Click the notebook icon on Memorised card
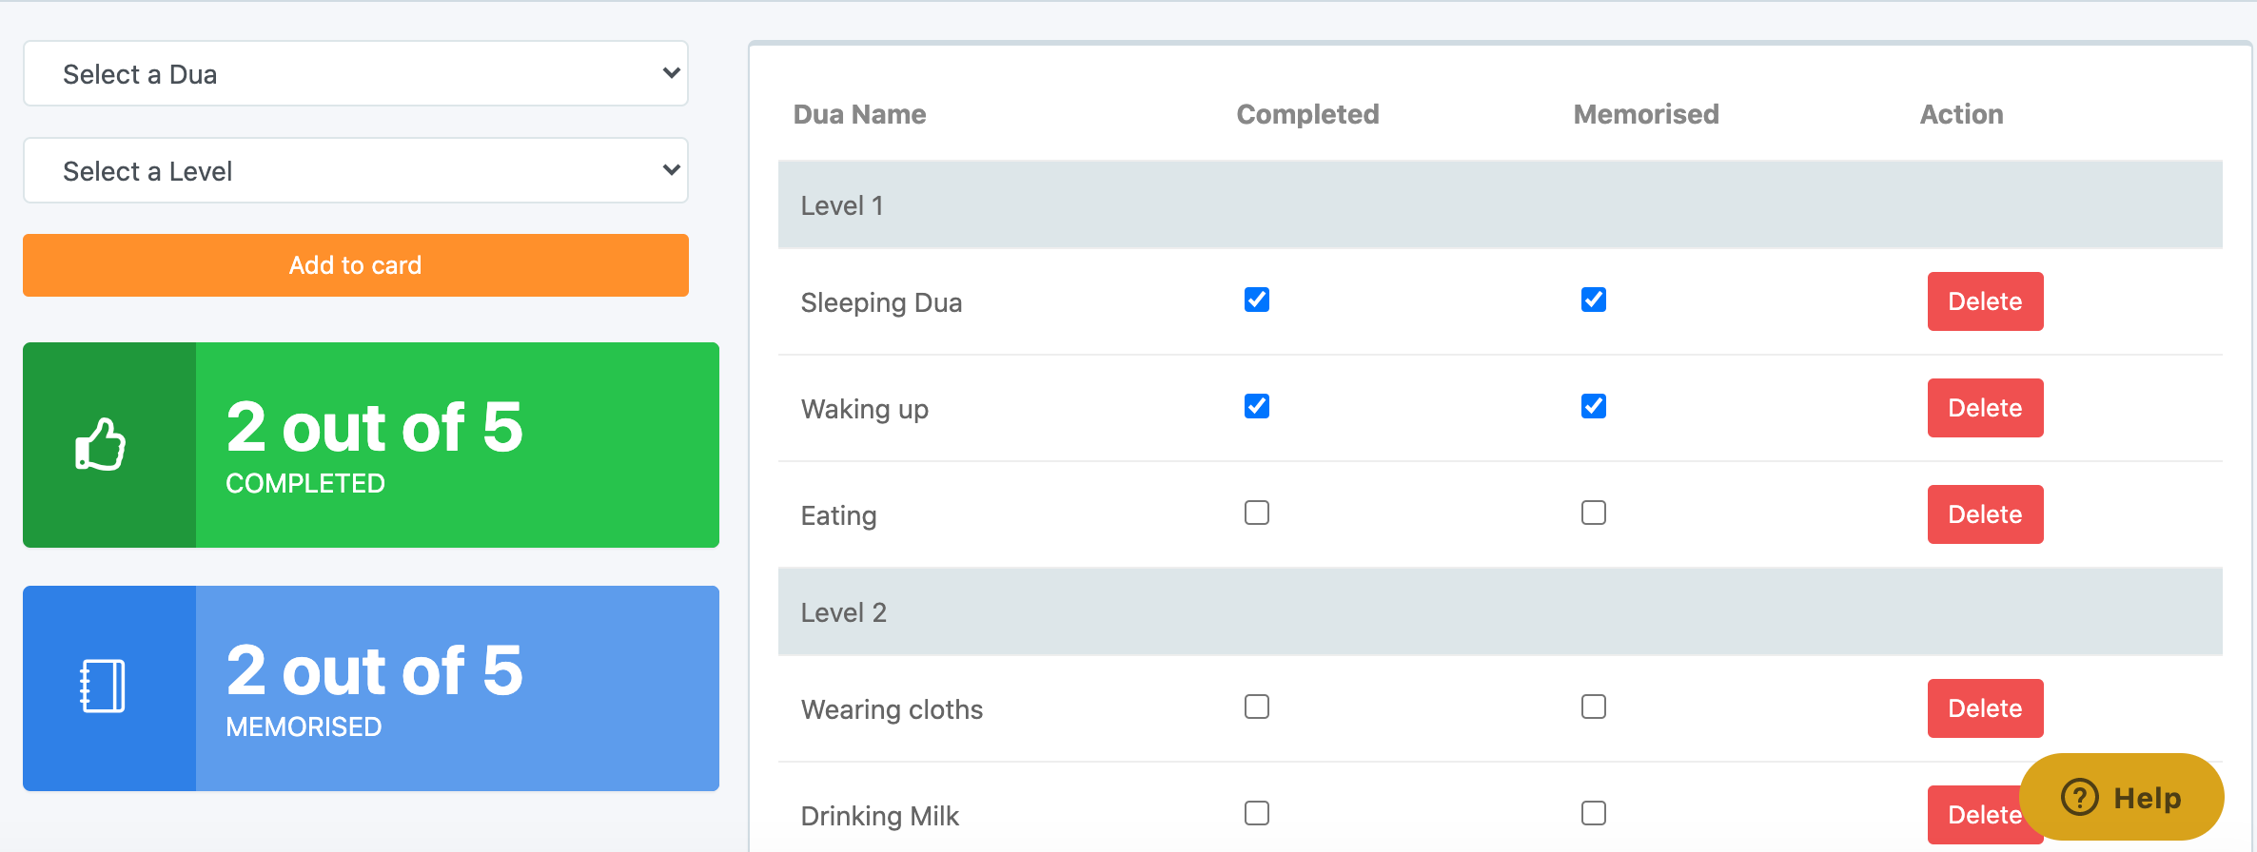The height and width of the screenshot is (852, 2257). click(x=103, y=687)
